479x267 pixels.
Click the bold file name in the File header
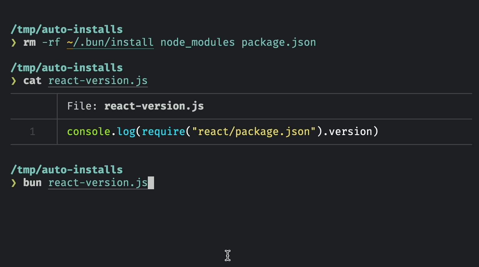pos(154,106)
